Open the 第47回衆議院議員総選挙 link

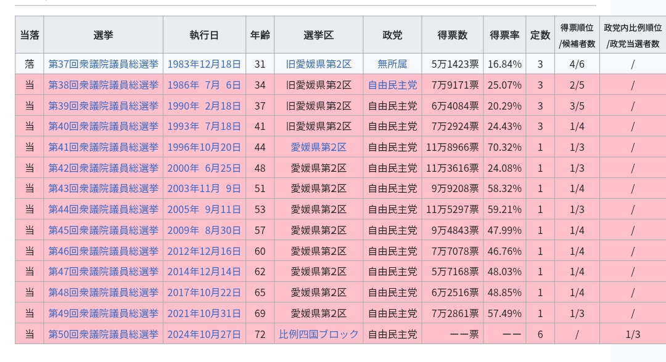103,271
